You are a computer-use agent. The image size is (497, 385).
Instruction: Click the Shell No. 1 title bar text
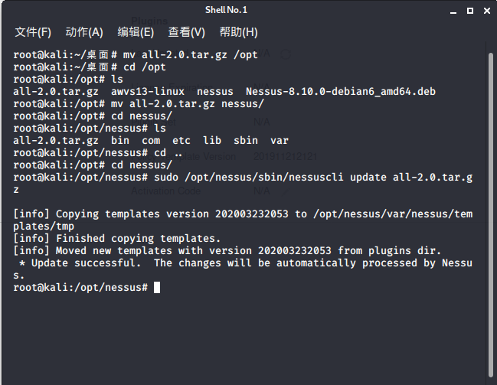coord(226,9)
